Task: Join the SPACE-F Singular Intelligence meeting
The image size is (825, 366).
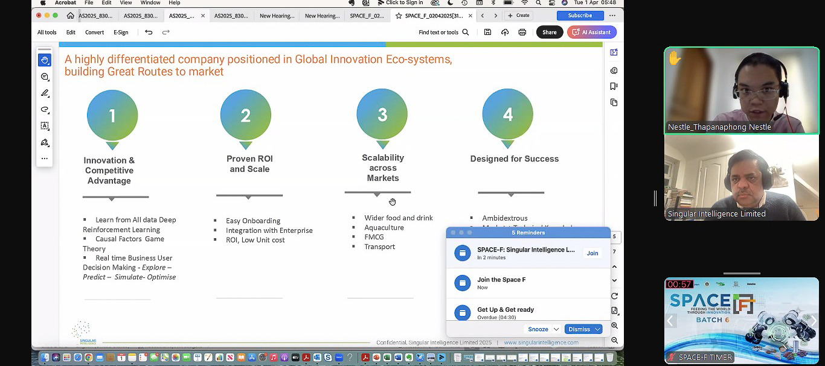Action: tap(592, 253)
